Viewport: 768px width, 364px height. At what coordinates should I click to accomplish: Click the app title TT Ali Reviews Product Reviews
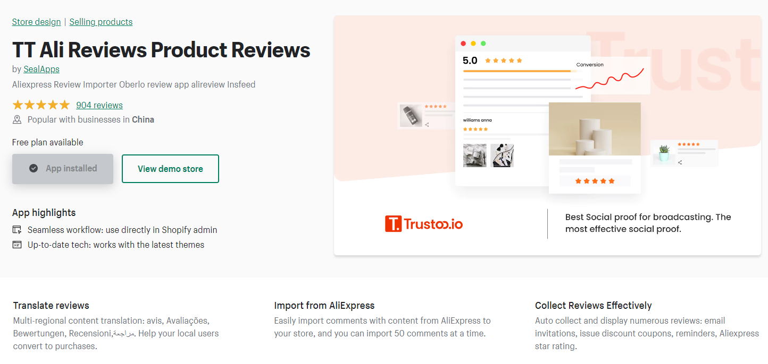161,50
